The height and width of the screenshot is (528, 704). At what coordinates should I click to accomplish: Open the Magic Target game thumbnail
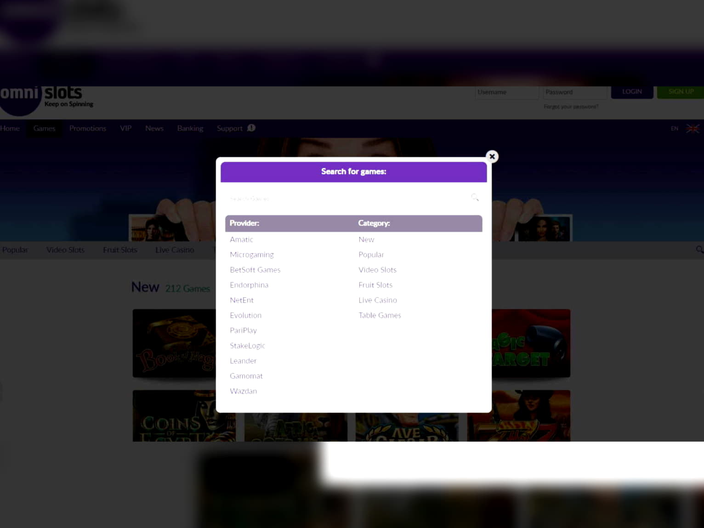(x=531, y=343)
